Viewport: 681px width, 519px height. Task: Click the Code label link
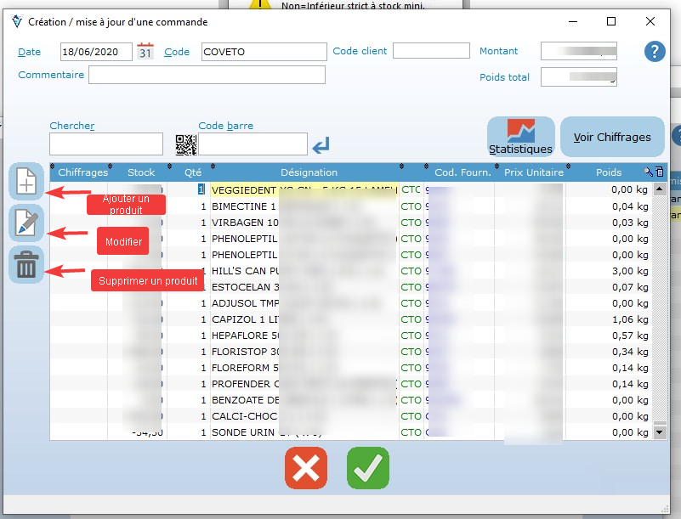pyautogui.click(x=177, y=52)
